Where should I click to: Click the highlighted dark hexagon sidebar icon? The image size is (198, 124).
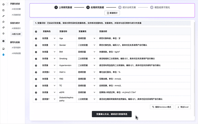[x=3, y=41]
